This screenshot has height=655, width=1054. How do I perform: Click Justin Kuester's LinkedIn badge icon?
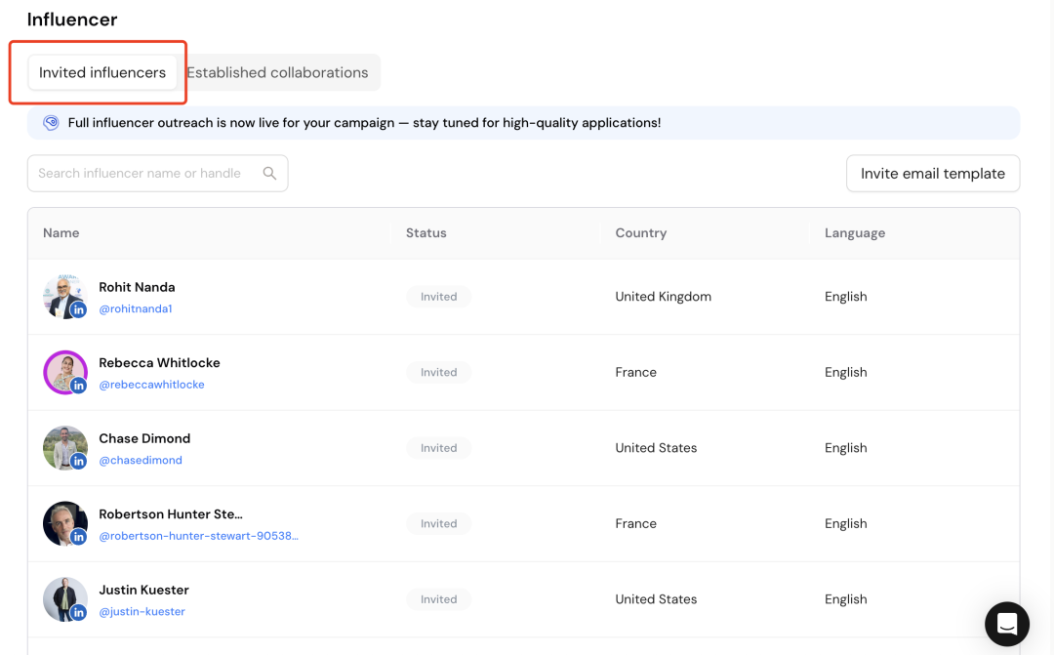tap(79, 612)
